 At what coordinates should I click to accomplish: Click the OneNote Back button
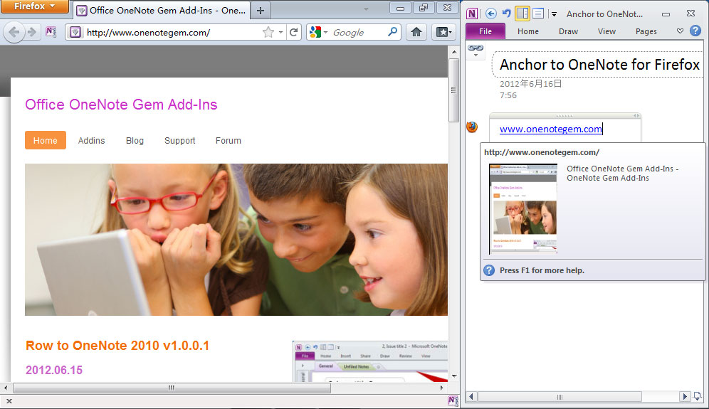pos(490,14)
